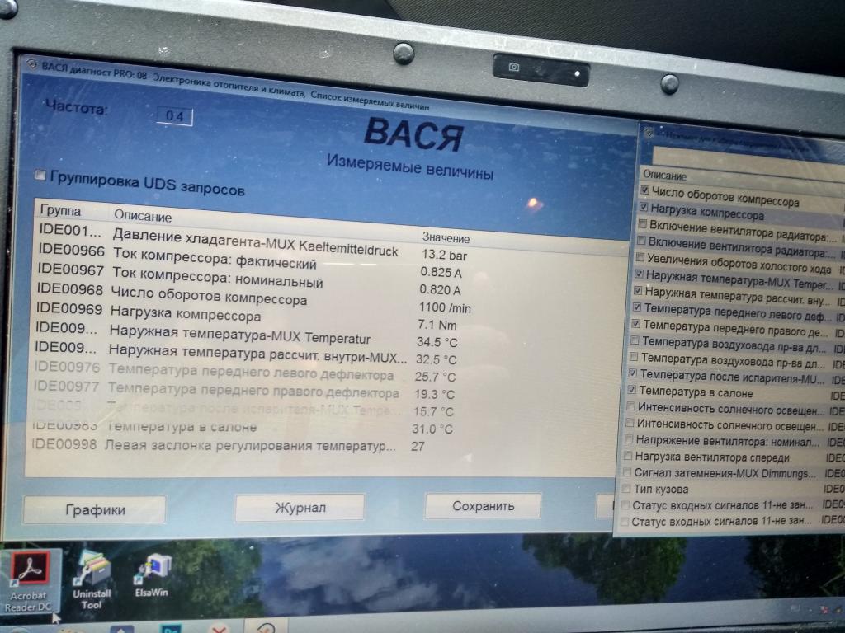The image size is (845, 633).
Task: Toggle Температура переднего правого де... checkbox
Action: coord(636,324)
